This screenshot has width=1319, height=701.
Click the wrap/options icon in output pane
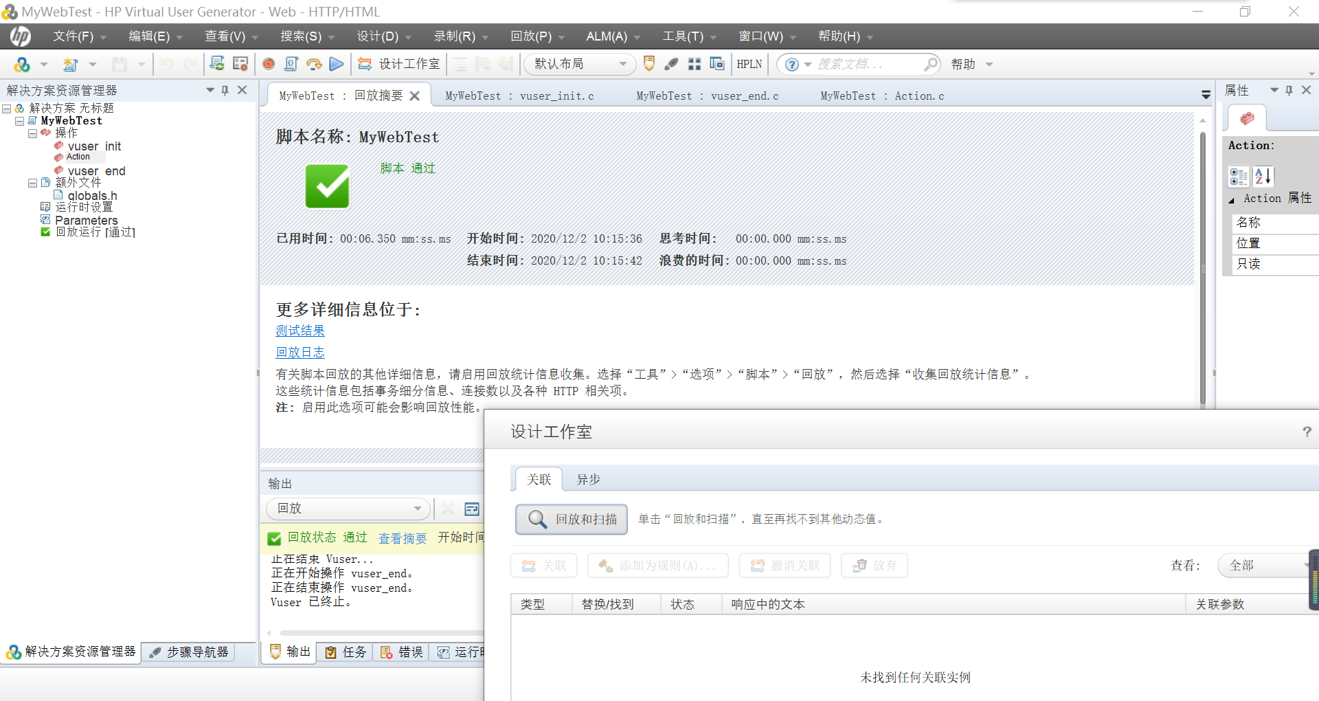click(x=472, y=509)
